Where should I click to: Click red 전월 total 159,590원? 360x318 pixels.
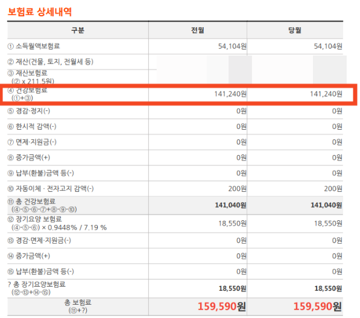[x=222, y=307]
